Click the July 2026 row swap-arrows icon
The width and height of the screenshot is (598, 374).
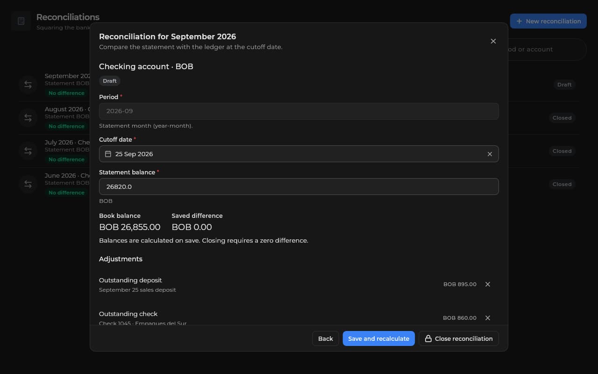pyautogui.click(x=28, y=151)
